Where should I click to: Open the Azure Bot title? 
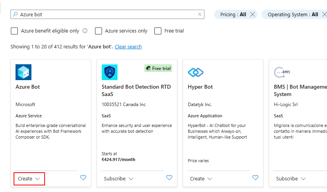click(x=28, y=87)
